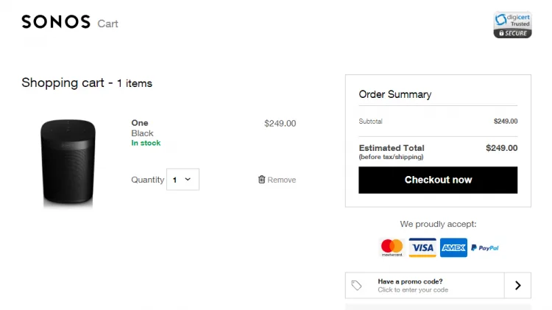Open the Quantity dropdown
Image resolution: width=552 pixels, height=310 pixels.
(183, 180)
